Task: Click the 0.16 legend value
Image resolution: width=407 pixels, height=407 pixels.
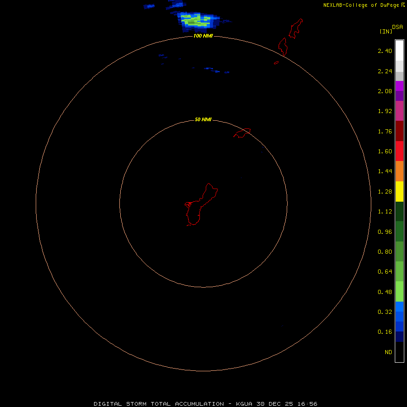Action: [x=385, y=332]
